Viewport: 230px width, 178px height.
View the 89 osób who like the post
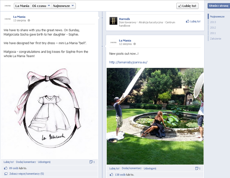[x=15, y=168]
